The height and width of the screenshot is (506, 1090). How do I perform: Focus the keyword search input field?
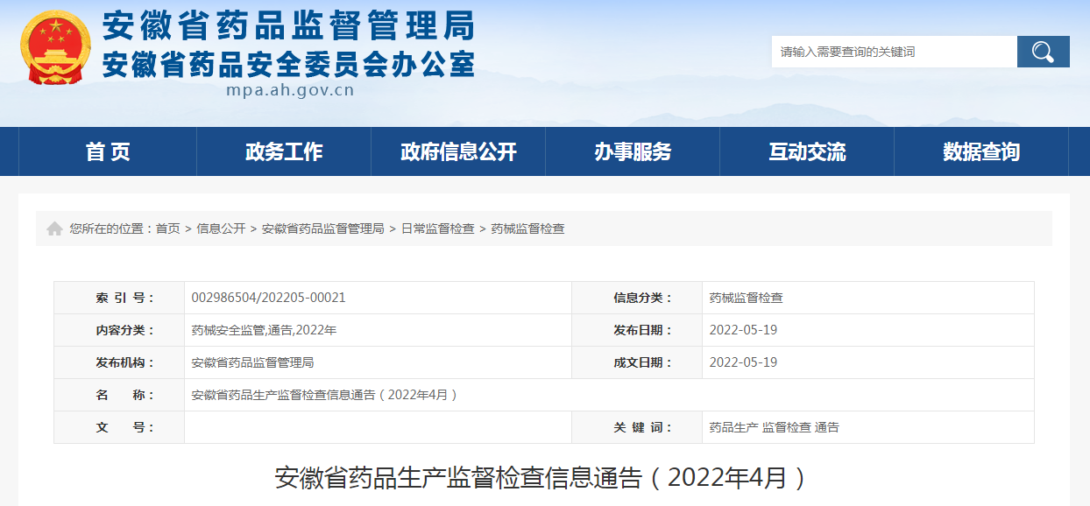click(894, 52)
